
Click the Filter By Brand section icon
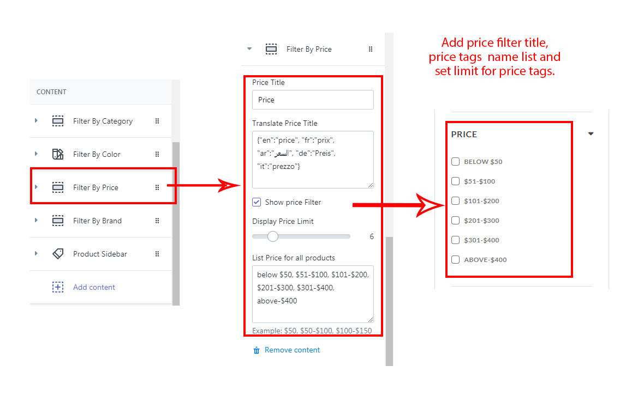point(58,221)
